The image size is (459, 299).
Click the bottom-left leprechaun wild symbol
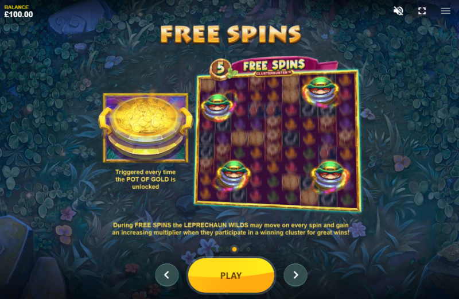pyautogui.click(x=233, y=175)
